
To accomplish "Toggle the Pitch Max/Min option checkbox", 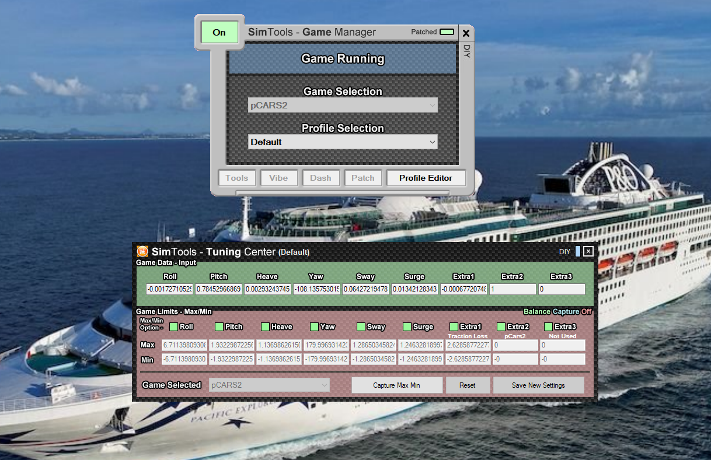I will tap(219, 326).
